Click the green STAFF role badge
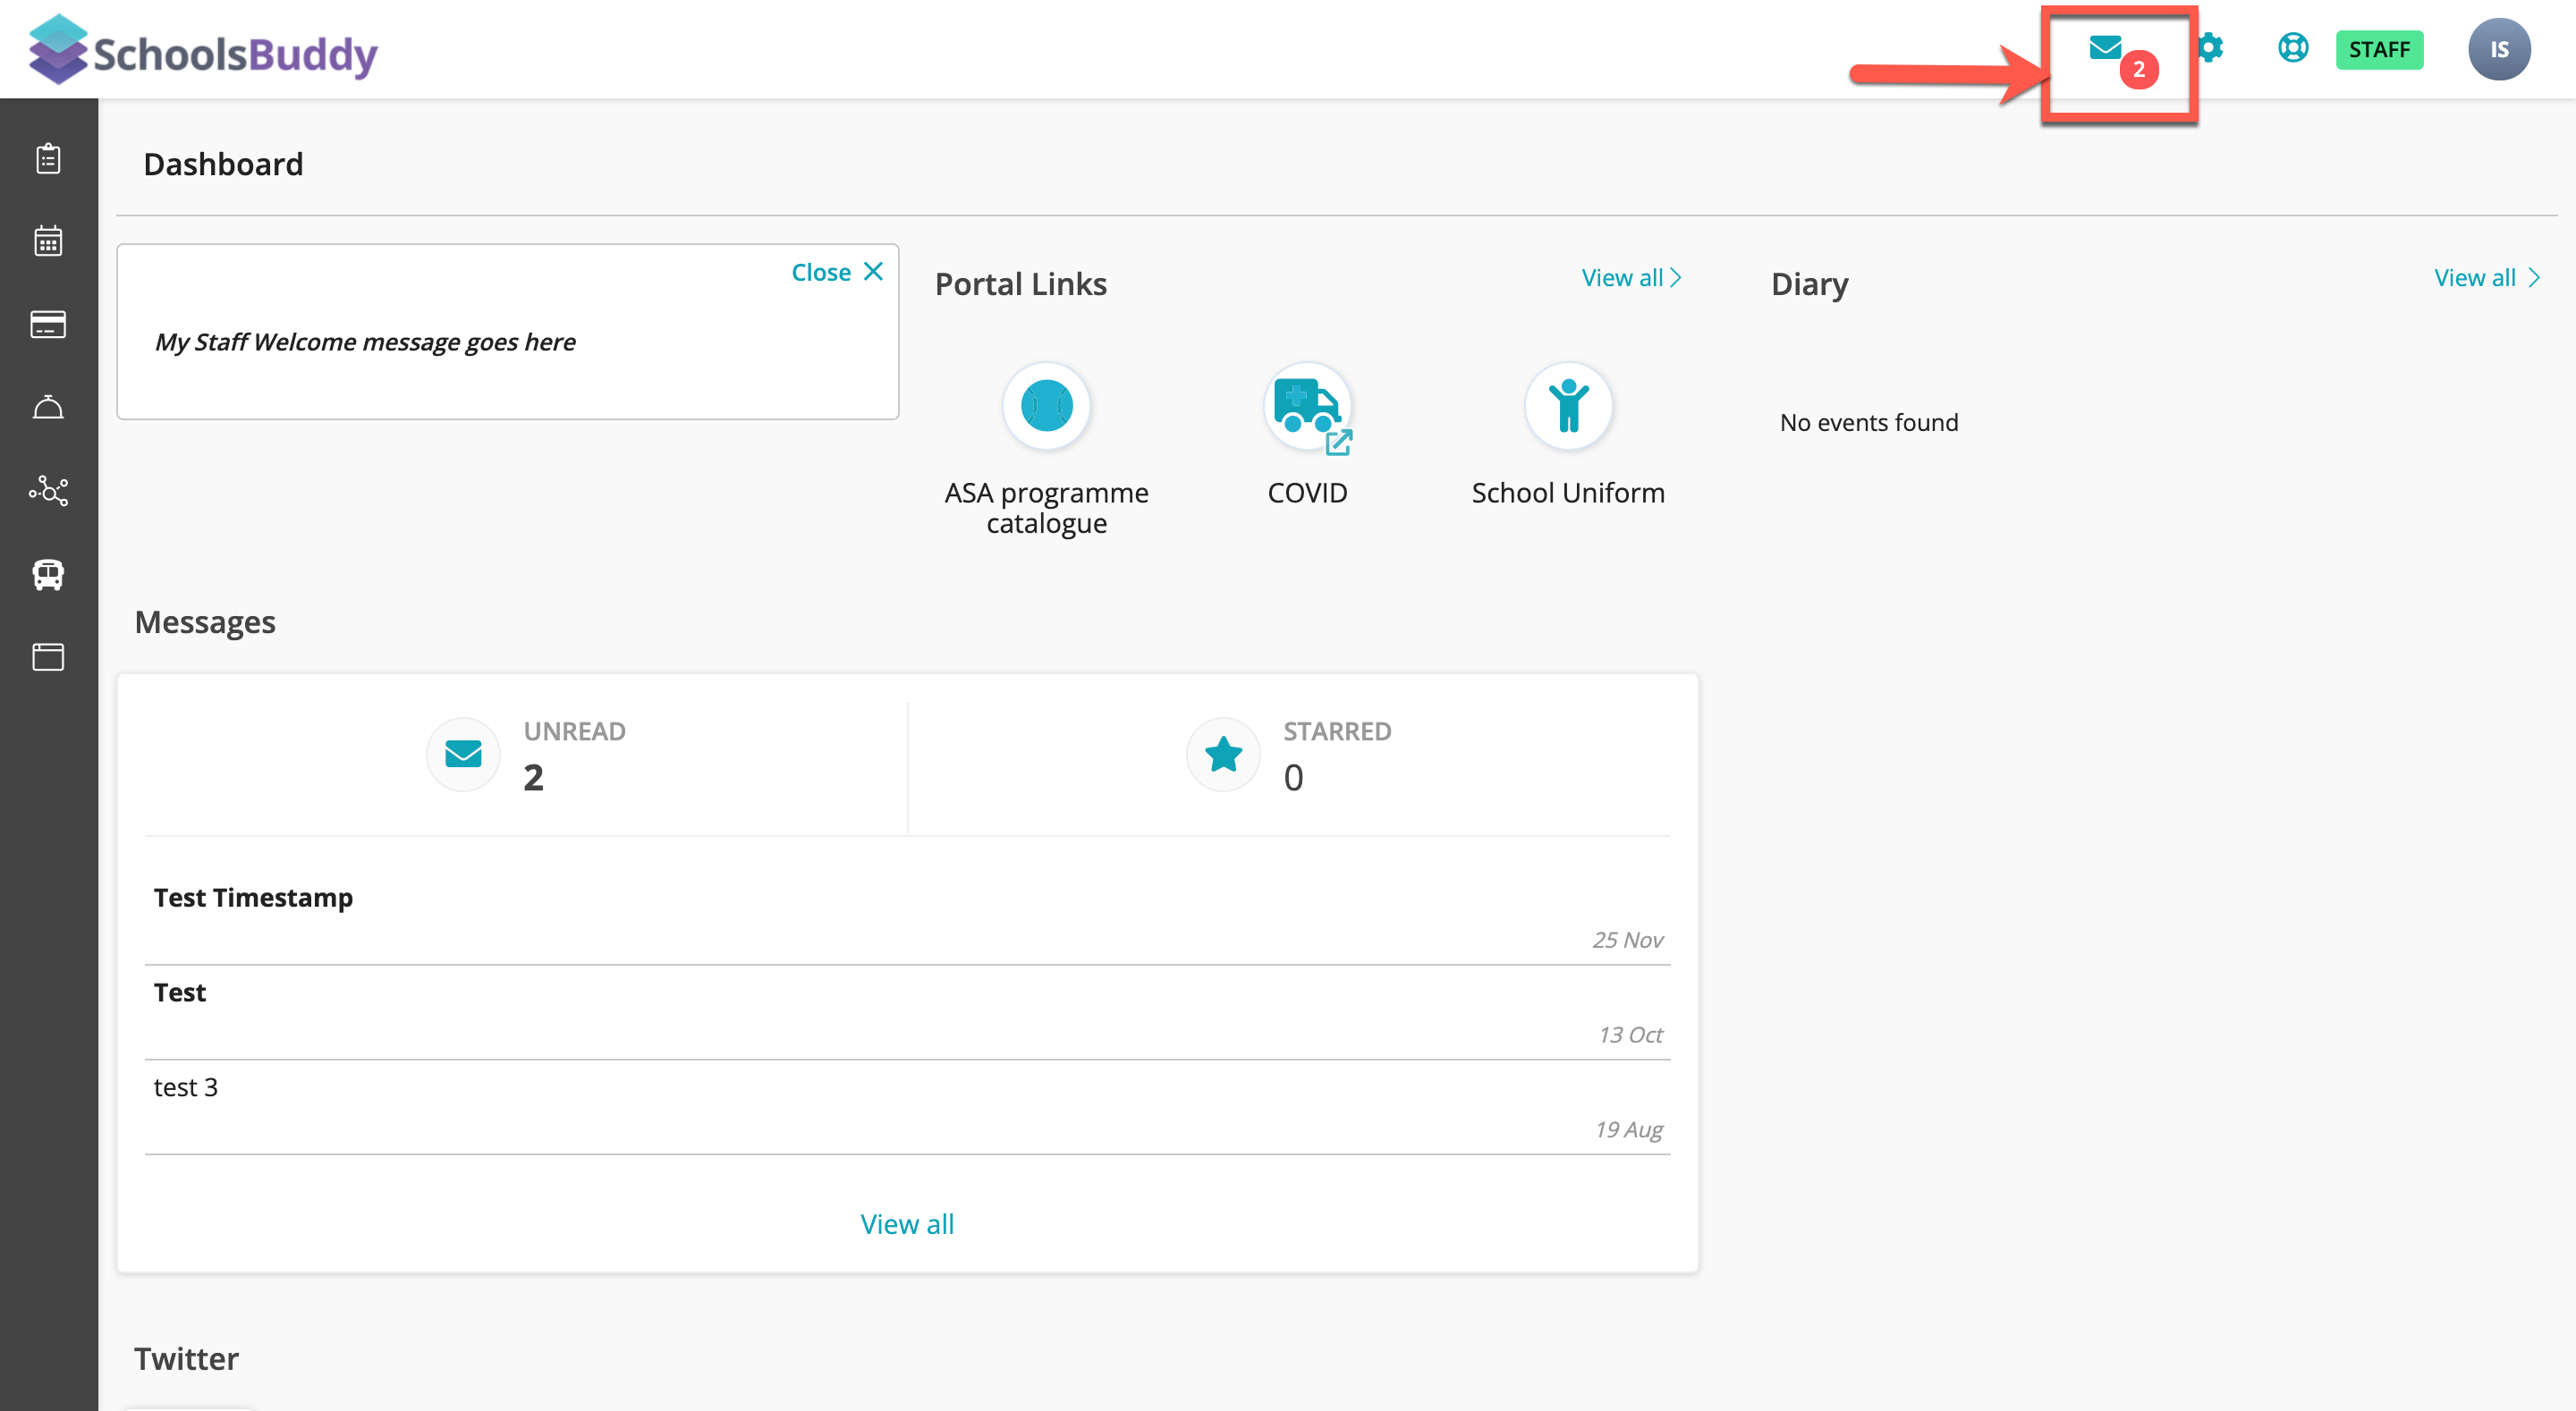 [2378, 49]
